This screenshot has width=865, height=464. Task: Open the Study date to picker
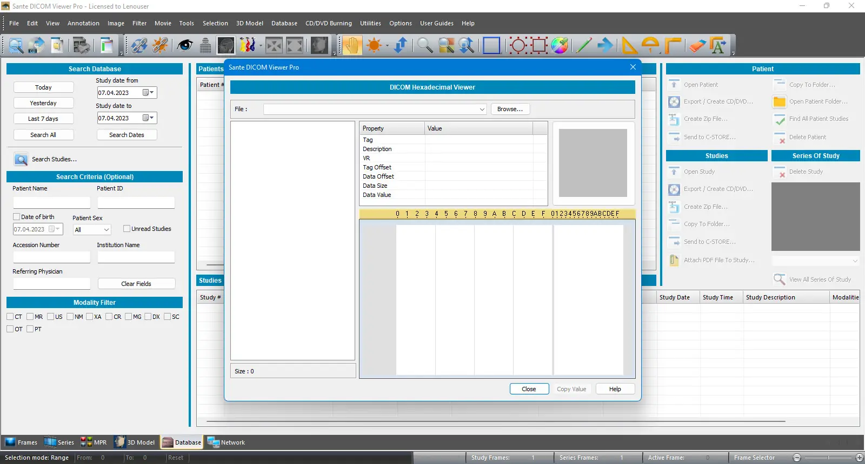(149, 118)
